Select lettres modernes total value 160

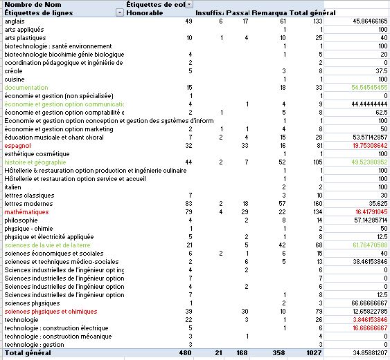click(317, 204)
